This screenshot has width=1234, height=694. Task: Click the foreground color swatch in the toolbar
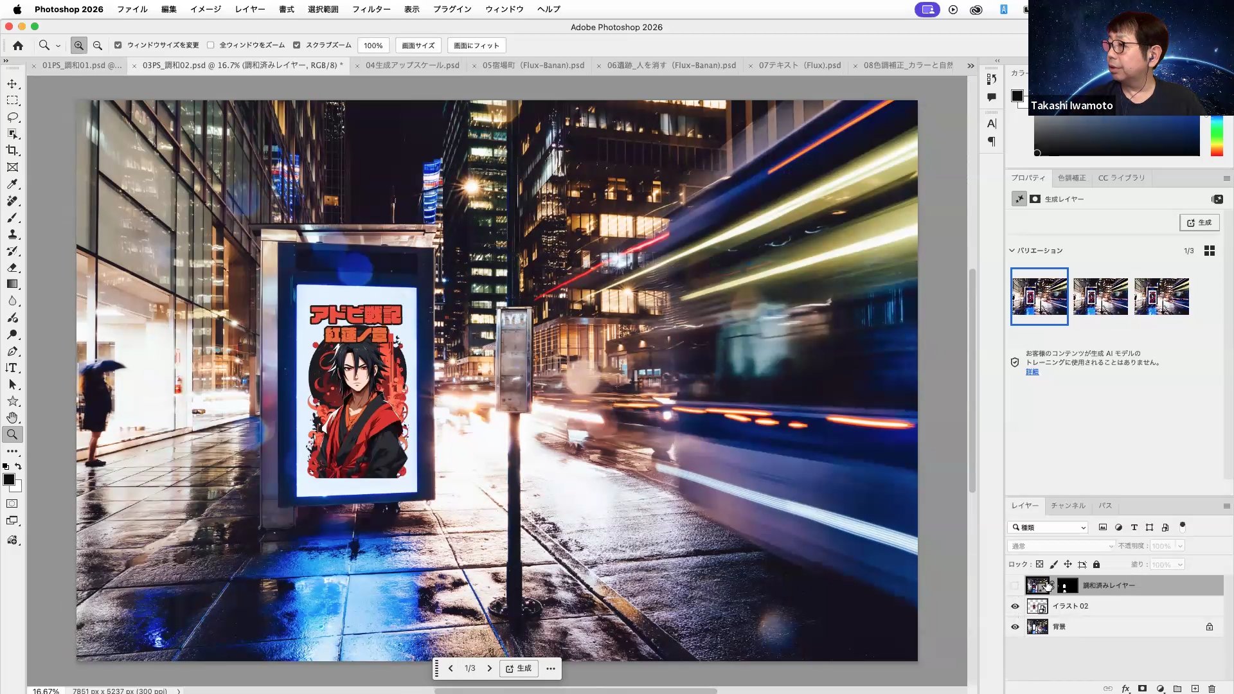coord(9,479)
